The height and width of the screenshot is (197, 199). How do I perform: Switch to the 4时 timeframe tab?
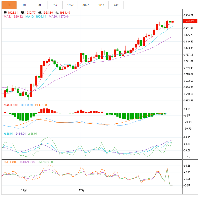pyautogui.click(x=116, y=5)
